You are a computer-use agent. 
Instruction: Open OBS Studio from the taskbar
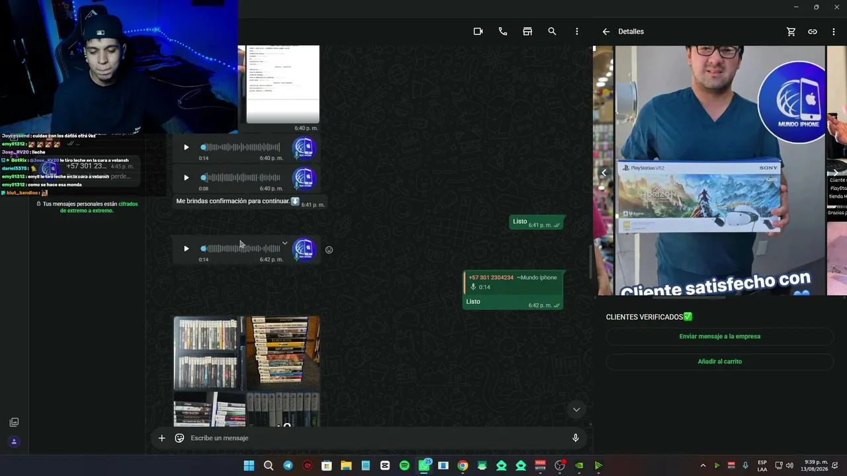[x=560, y=466]
